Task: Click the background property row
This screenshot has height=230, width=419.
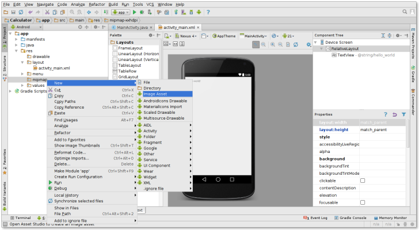Action: (359, 159)
